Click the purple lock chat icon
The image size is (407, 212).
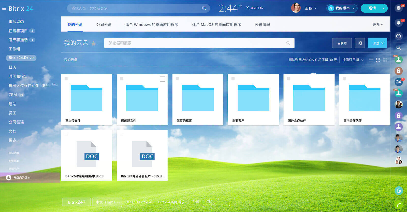[x=399, y=115]
